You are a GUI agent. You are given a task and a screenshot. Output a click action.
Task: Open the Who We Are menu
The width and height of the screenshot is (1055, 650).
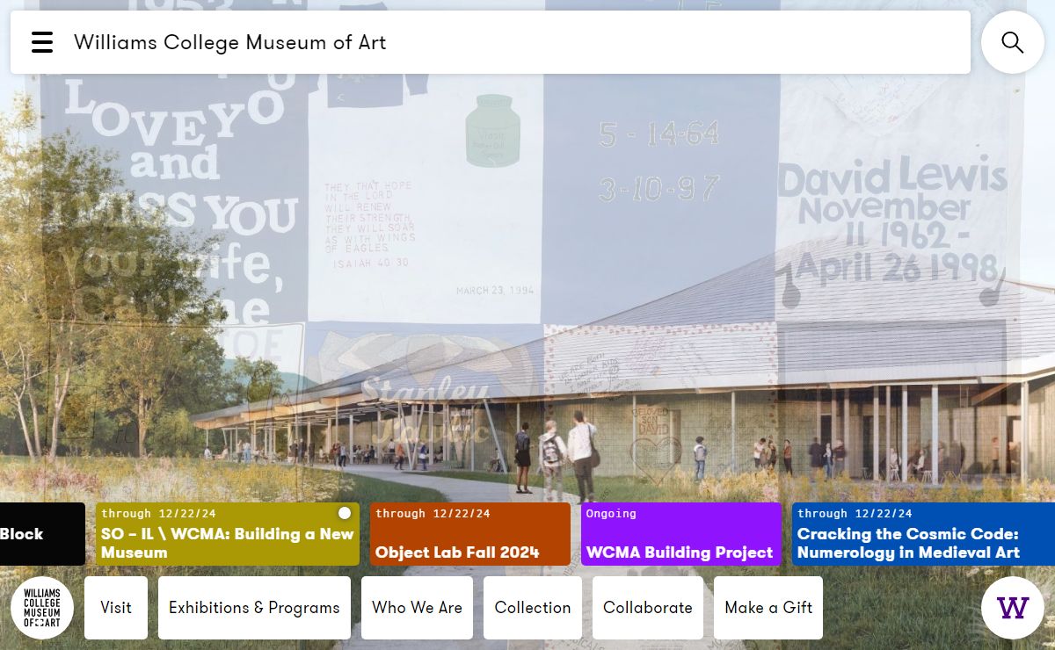pyautogui.click(x=417, y=608)
